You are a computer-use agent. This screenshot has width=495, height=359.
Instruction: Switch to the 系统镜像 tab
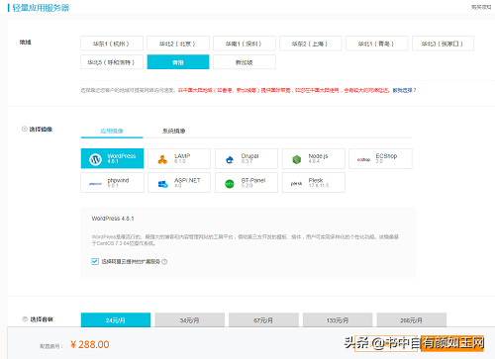(174, 131)
